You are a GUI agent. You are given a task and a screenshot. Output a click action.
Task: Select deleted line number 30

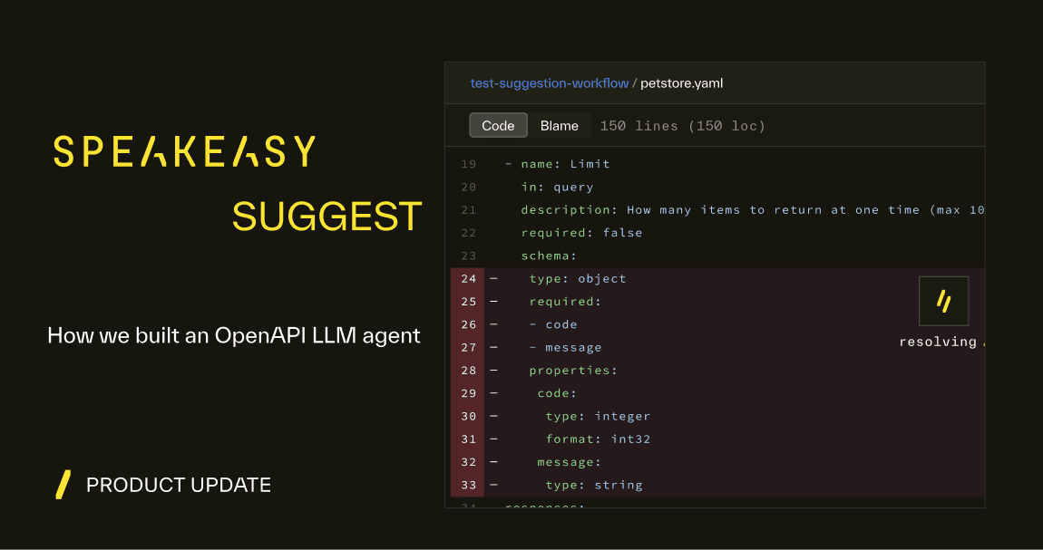pos(468,416)
